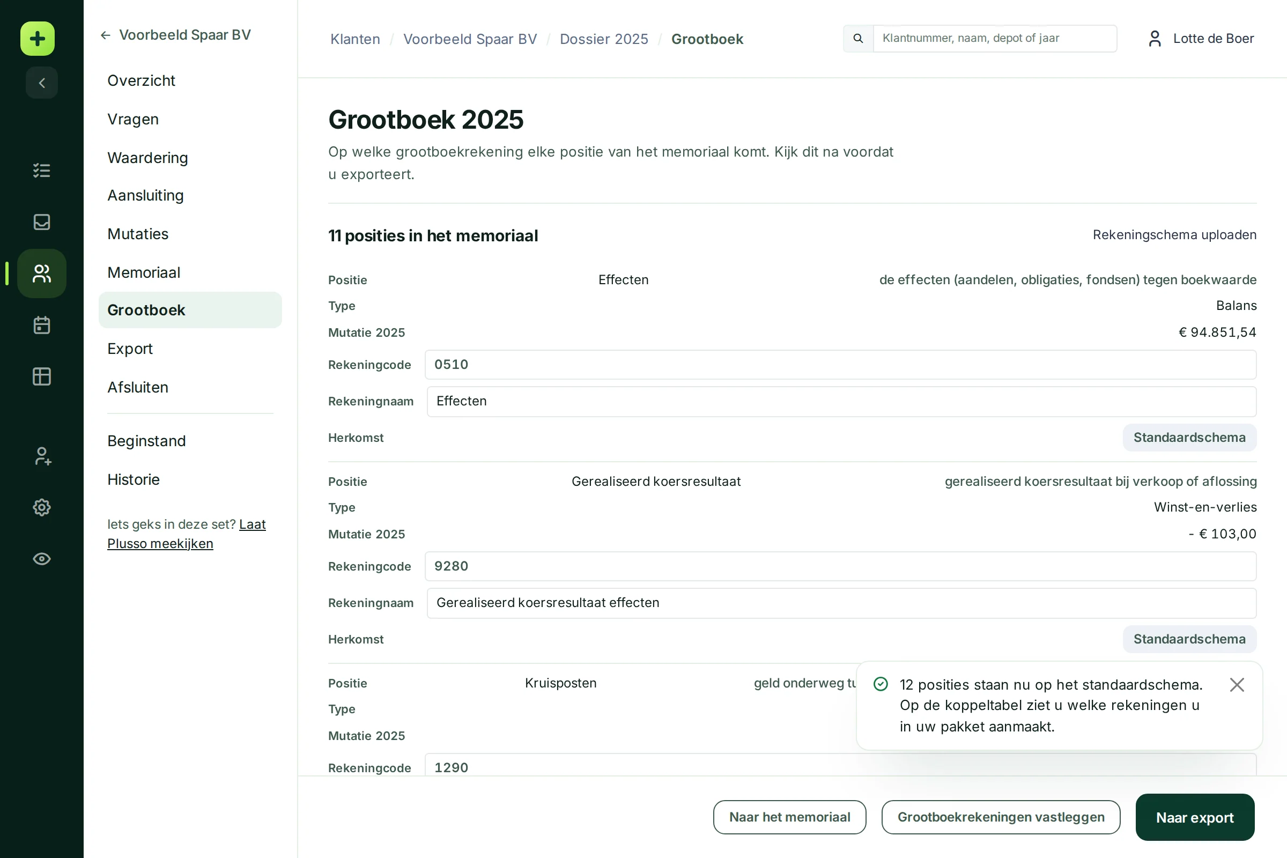
Task: Select the clients people icon in sidebar
Action: click(42, 273)
